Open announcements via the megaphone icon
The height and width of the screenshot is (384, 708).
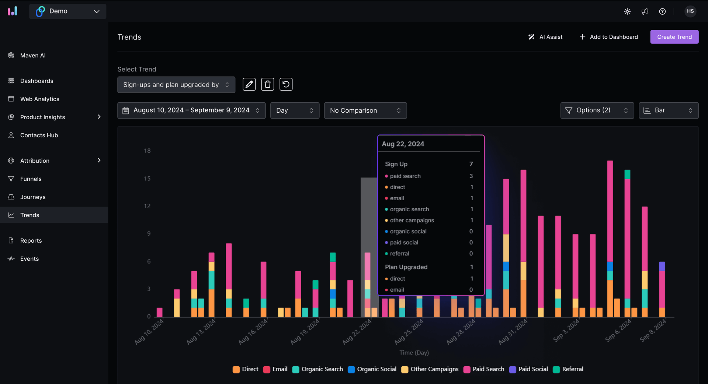click(645, 11)
